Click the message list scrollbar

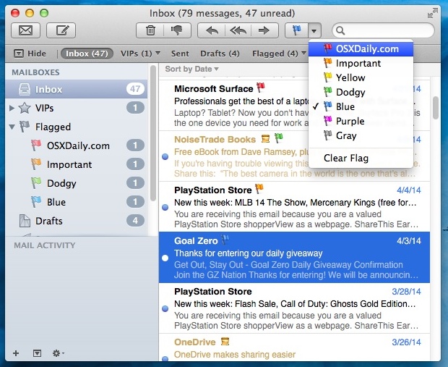(x=436, y=108)
